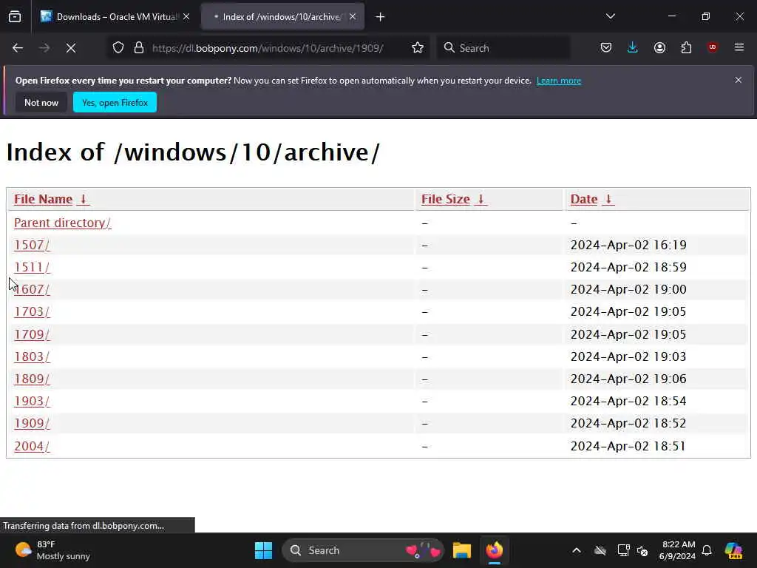757x568 pixels.
Task: Click Yes, open Firefox button
Action: click(x=115, y=102)
